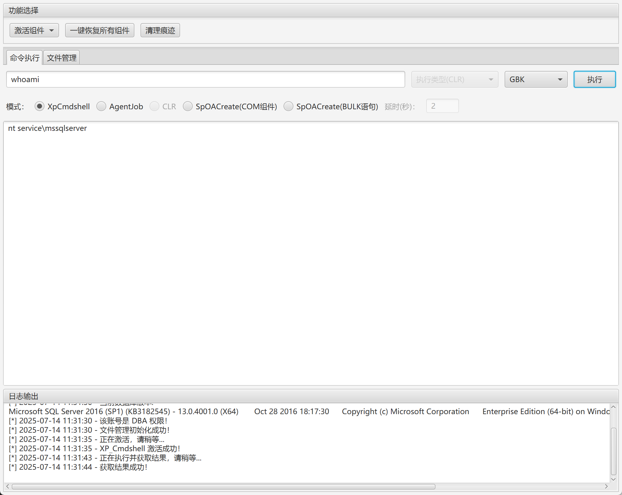This screenshot has width=622, height=495.
Task: Click the log scroll down arrow
Action: coord(613,479)
